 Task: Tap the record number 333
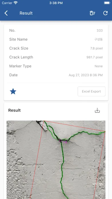[99, 31]
